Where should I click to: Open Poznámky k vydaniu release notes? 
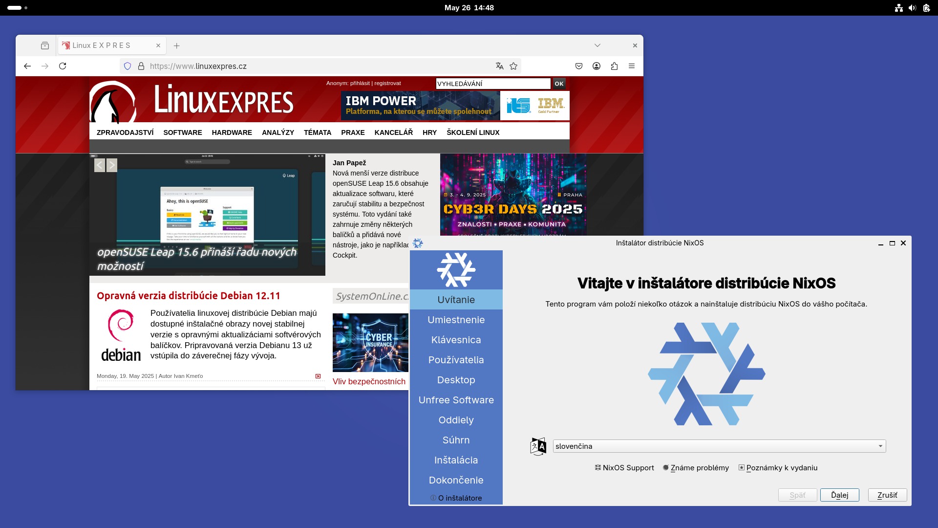coord(781,468)
